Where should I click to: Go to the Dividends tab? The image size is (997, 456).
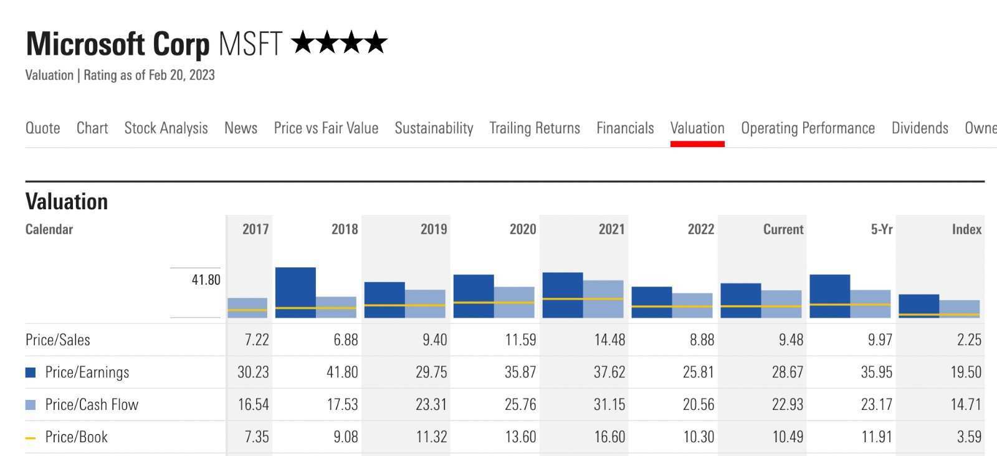coord(920,128)
